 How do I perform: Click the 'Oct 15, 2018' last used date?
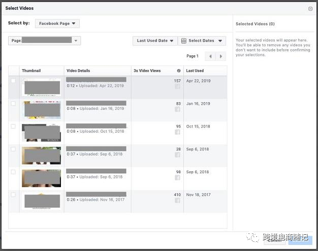click(x=198, y=126)
